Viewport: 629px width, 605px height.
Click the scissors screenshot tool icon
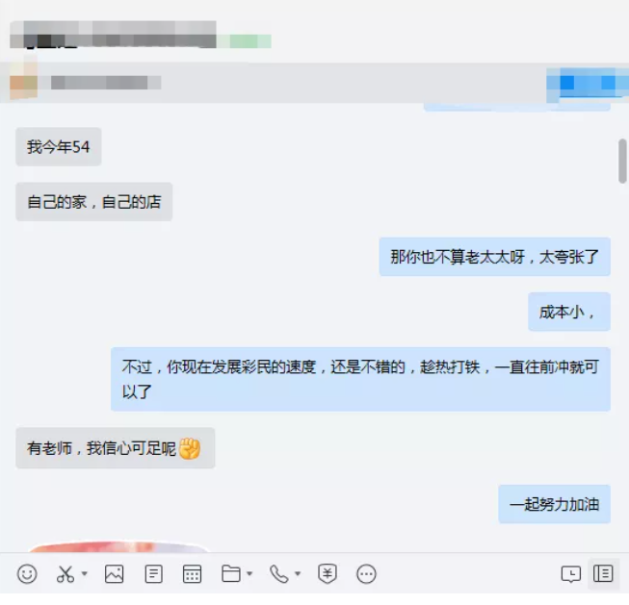[x=65, y=574]
